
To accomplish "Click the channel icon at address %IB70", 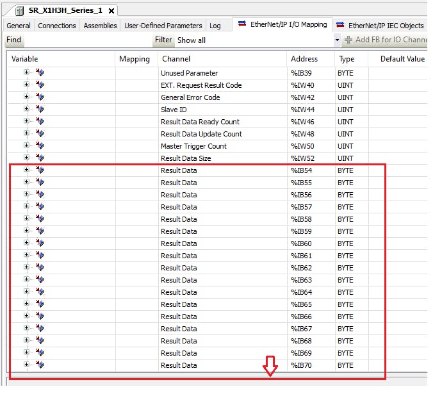I will [x=40, y=365].
